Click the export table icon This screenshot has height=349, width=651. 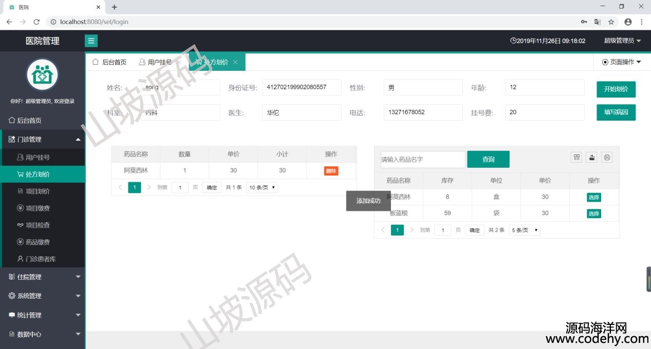[x=591, y=158]
